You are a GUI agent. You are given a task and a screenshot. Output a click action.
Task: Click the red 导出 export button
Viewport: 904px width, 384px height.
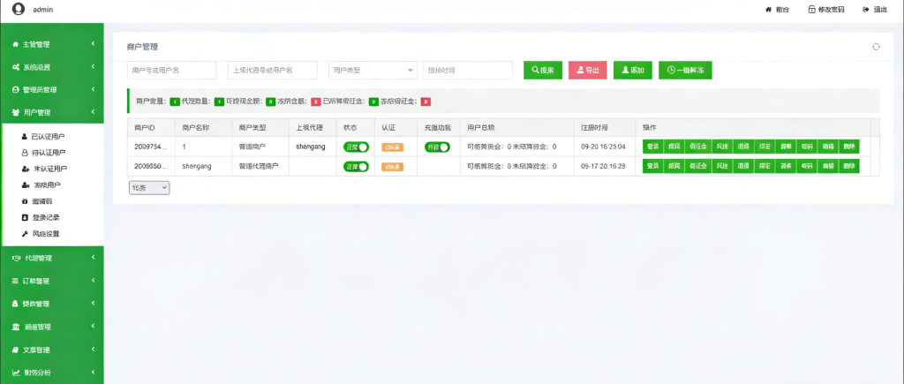point(587,71)
